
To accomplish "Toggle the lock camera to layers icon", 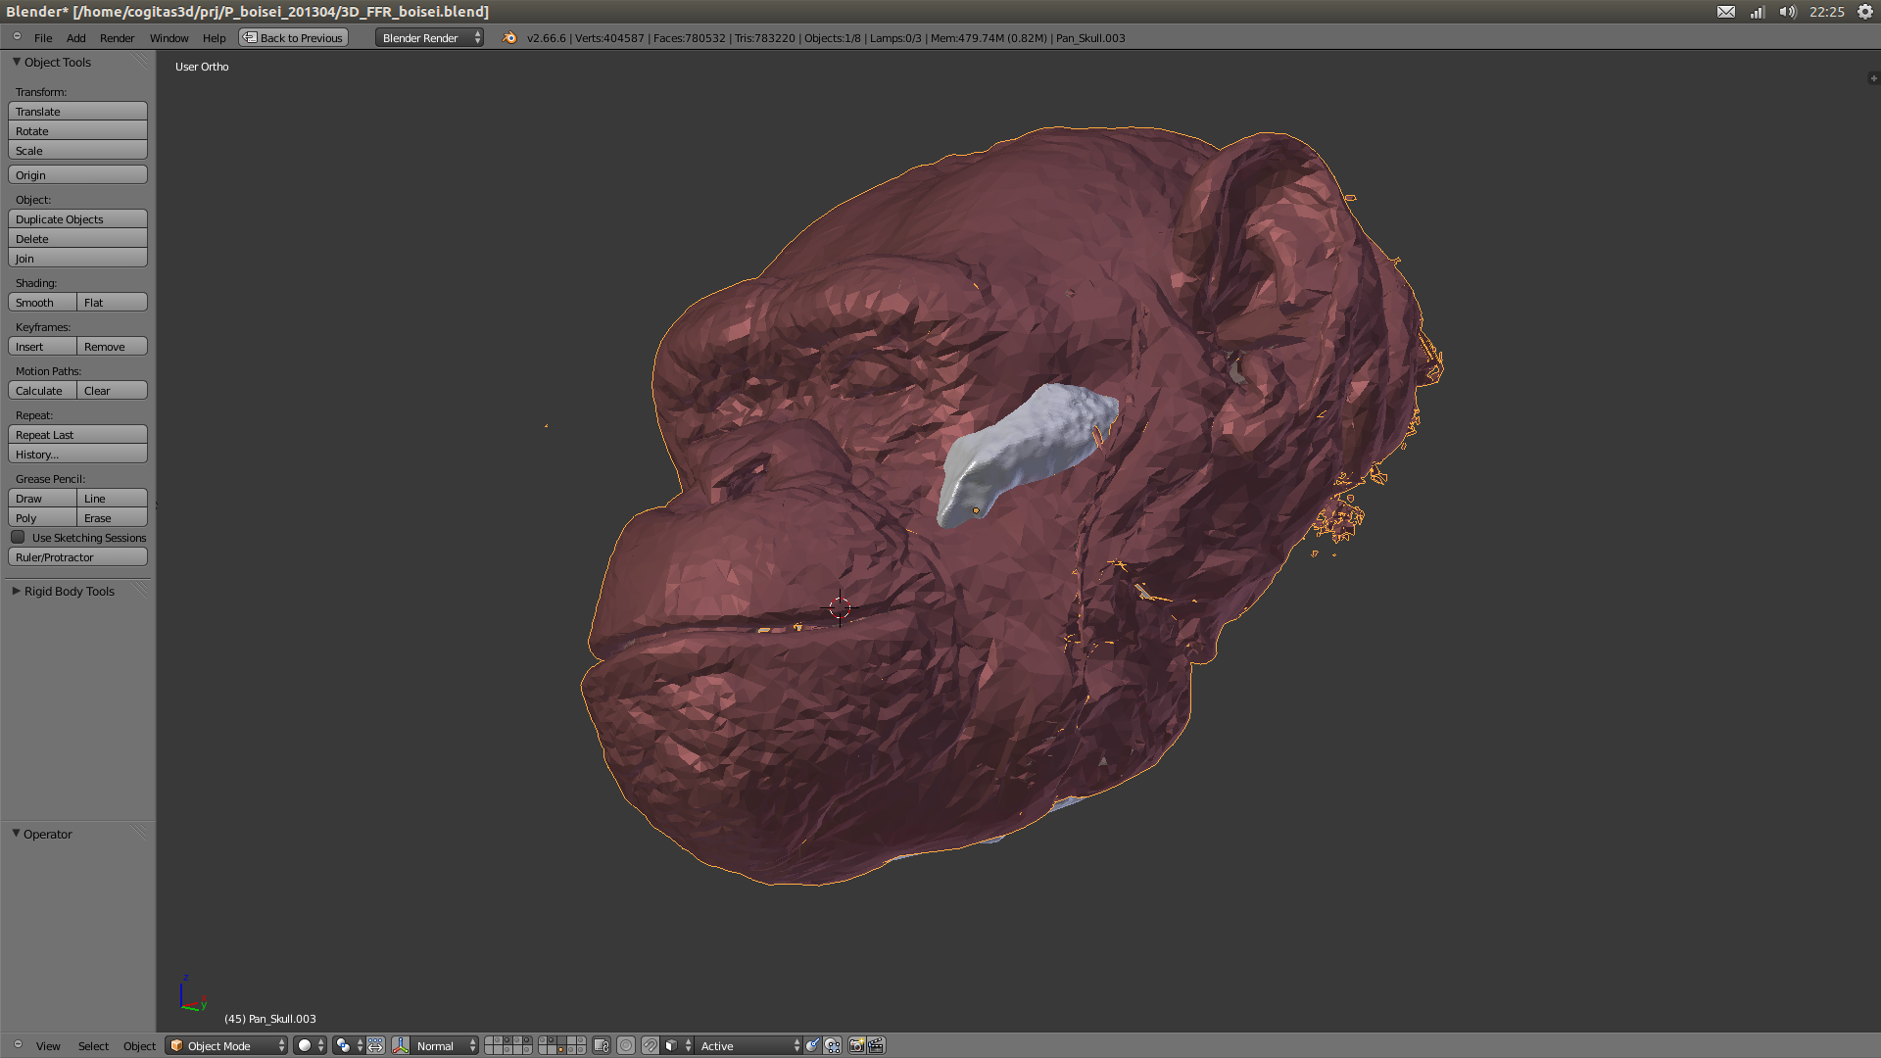I will (x=602, y=1045).
